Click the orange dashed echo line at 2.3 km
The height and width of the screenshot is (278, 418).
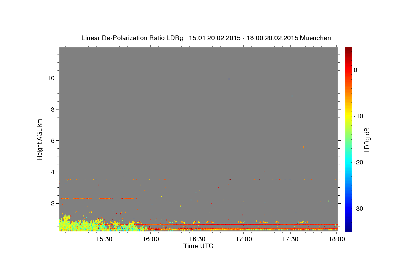click(x=99, y=198)
